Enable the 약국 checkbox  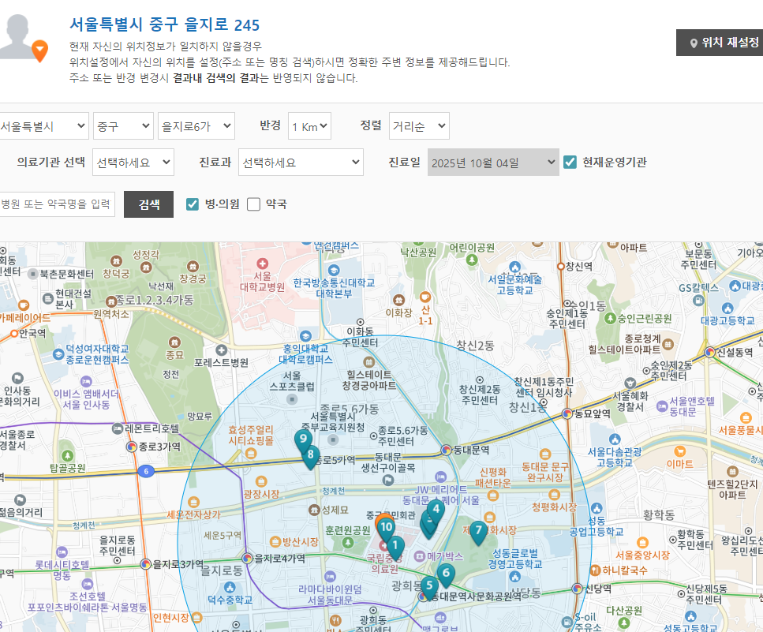pyautogui.click(x=253, y=204)
